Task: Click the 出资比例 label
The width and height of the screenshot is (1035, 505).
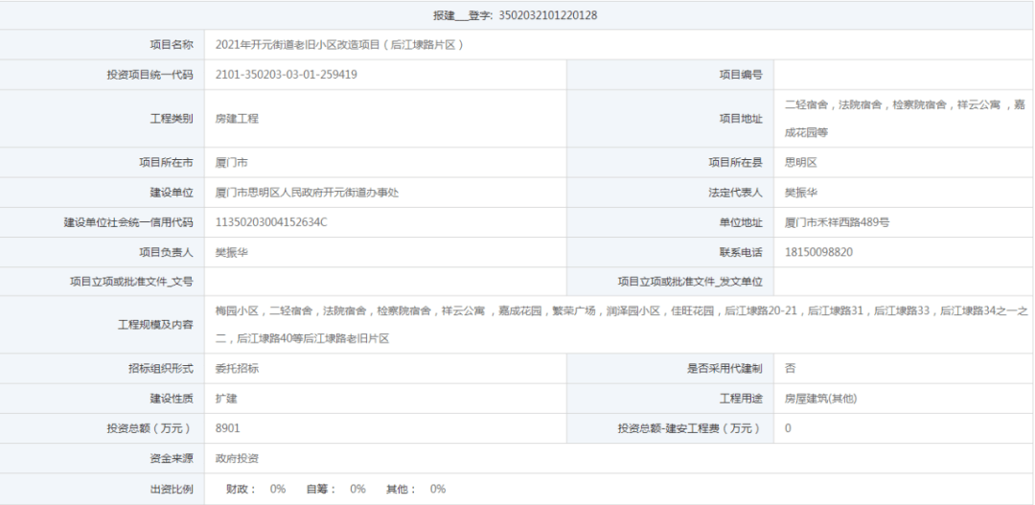Action: point(171,489)
